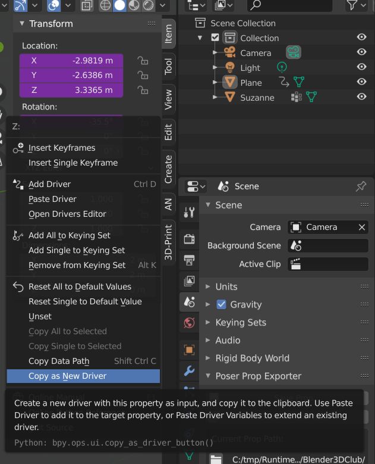
Task: Toggle lock on Location Z
Action: tap(143, 90)
